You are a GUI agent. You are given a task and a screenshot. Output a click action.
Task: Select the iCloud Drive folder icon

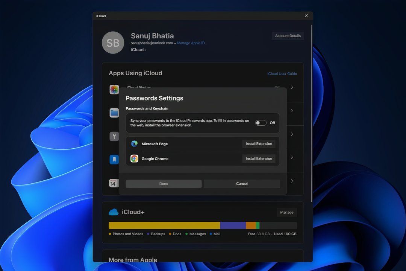pos(114,113)
